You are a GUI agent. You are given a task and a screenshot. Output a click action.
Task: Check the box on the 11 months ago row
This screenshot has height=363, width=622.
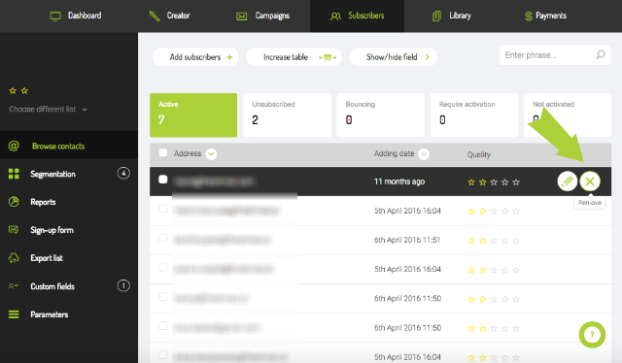click(163, 180)
